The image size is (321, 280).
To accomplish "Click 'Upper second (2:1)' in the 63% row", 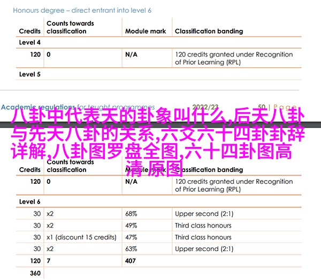I will [204, 248].
